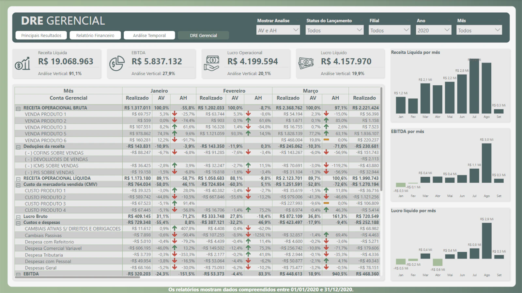Click the EBITDA pie chart icon
This screenshot has width=522, height=293.
tap(117, 63)
